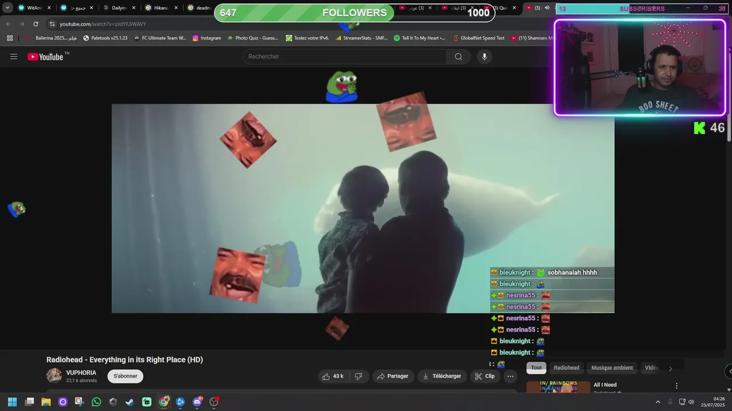
Task: Open File Explorer from the taskbar
Action: pyautogui.click(x=46, y=402)
